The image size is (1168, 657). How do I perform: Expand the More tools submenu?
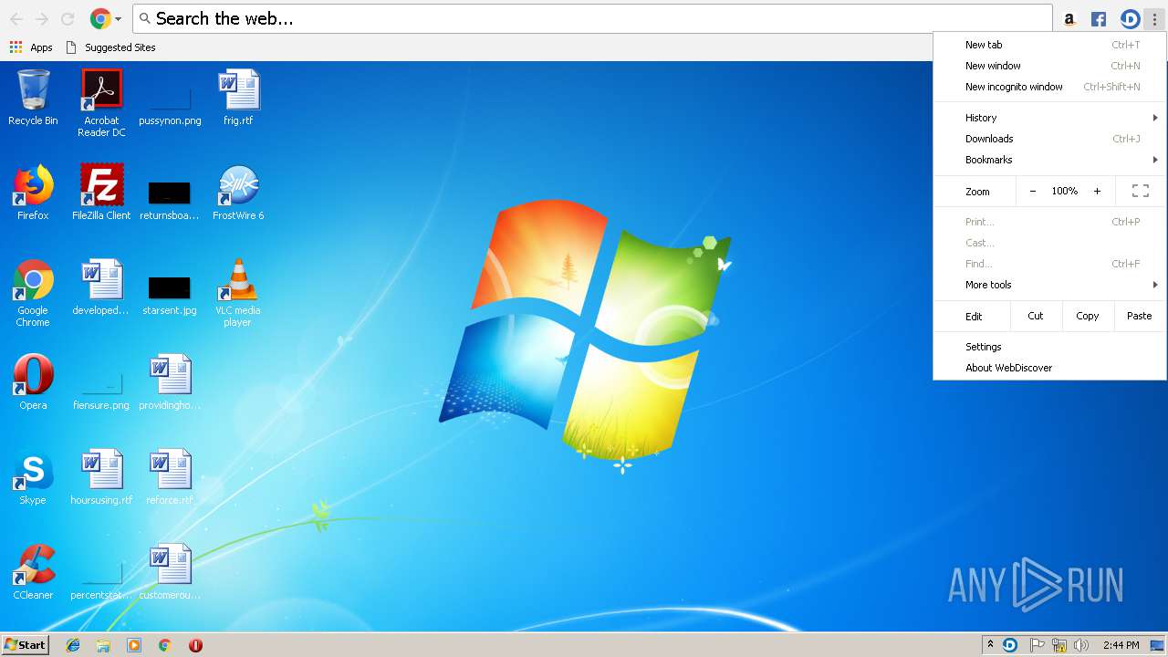[1049, 285]
